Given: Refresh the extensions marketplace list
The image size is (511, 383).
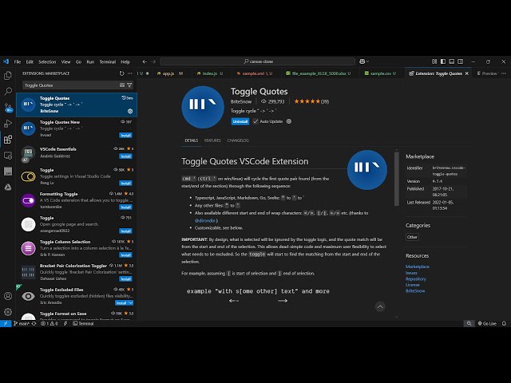Looking at the screenshot, I should click(121, 73).
